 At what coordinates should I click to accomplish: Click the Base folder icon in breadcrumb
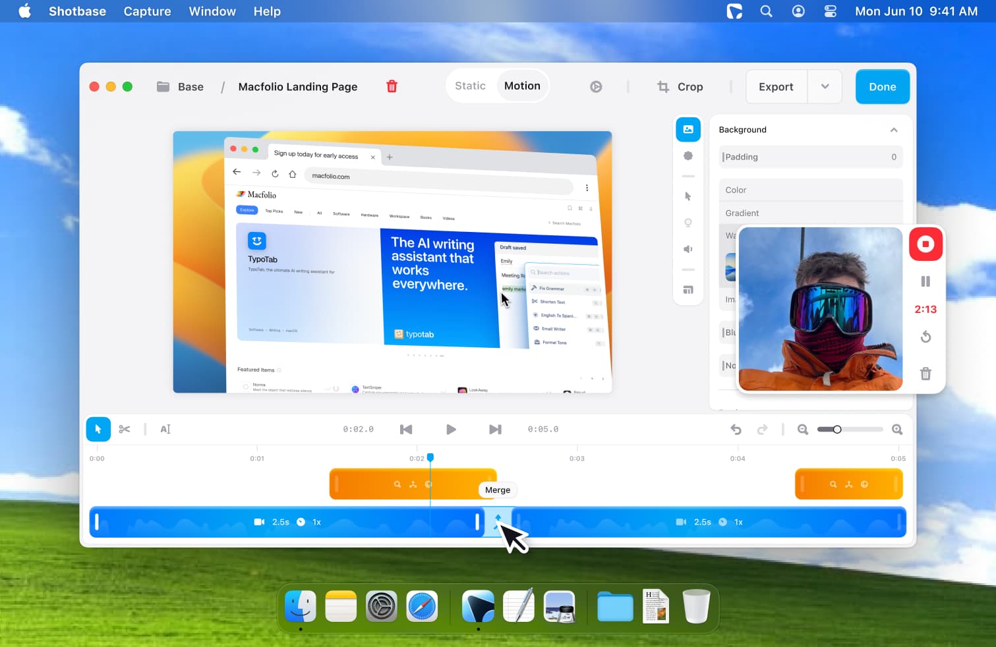tap(163, 86)
